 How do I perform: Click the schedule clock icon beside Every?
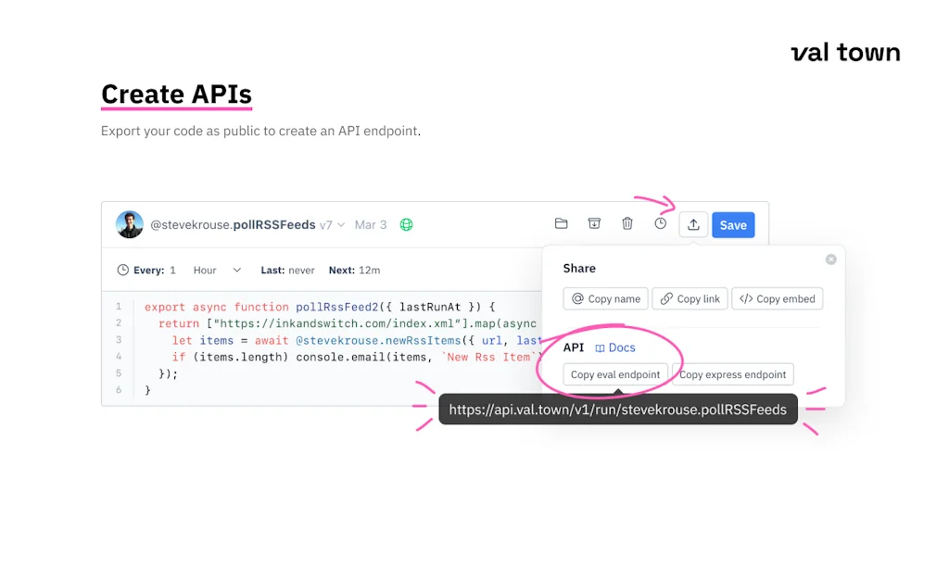(x=123, y=270)
